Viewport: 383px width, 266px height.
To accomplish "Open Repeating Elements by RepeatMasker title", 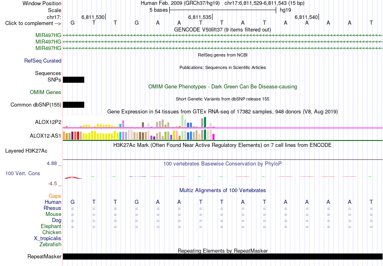I will click(x=223, y=251).
